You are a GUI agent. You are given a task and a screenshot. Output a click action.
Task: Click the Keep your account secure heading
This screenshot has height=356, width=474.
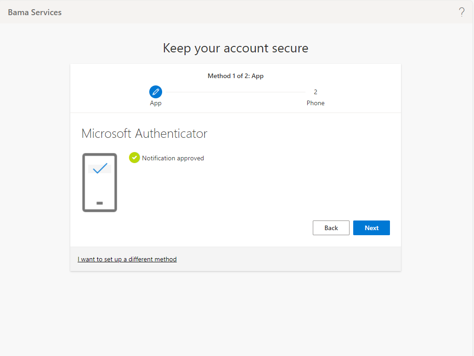point(235,48)
